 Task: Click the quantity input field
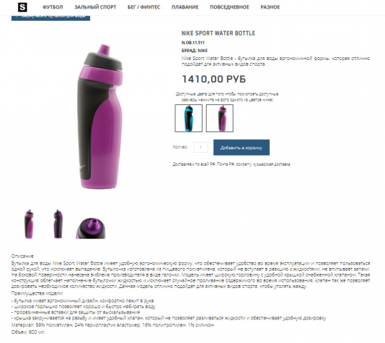200,147
